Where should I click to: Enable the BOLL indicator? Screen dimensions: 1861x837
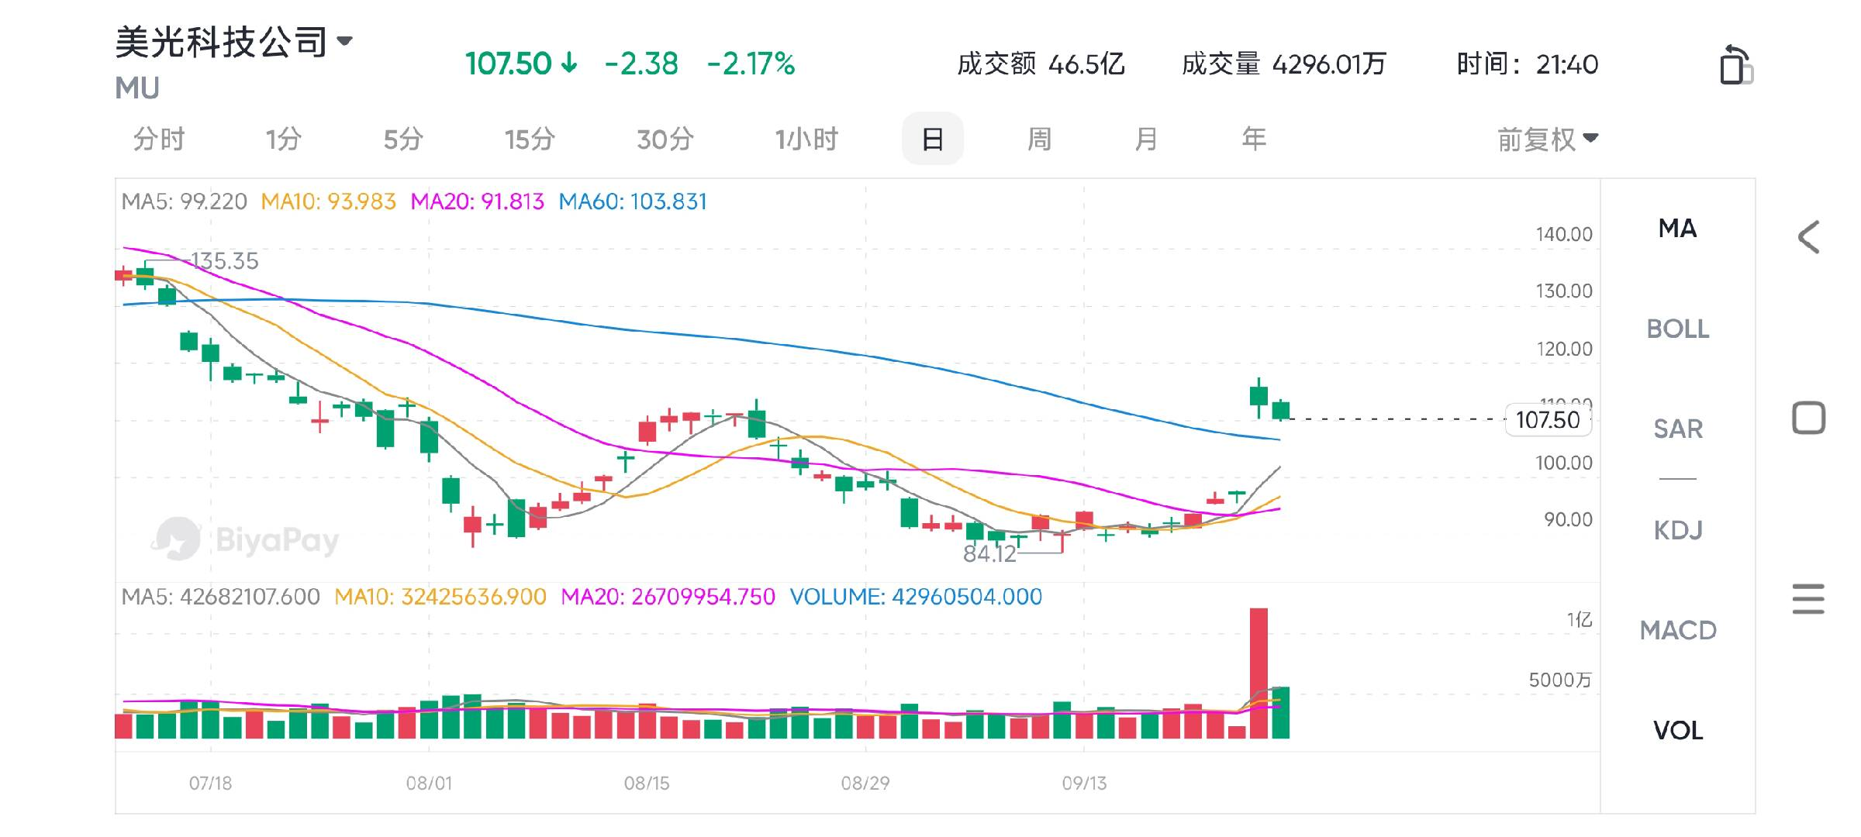[x=1677, y=329]
